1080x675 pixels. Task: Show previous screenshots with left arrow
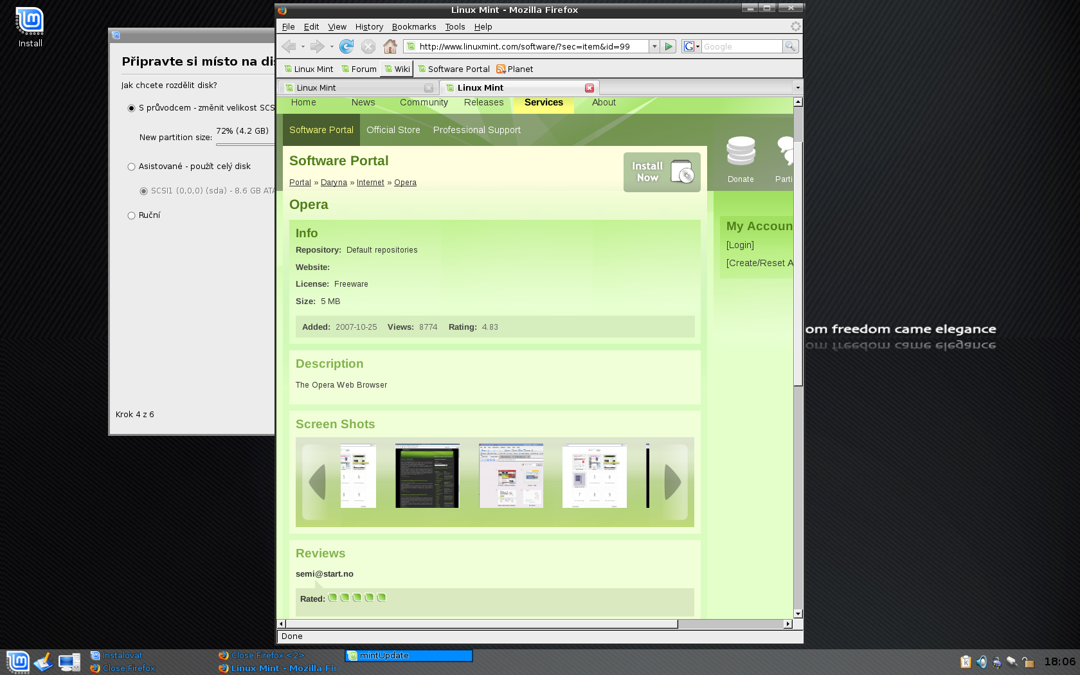[317, 482]
